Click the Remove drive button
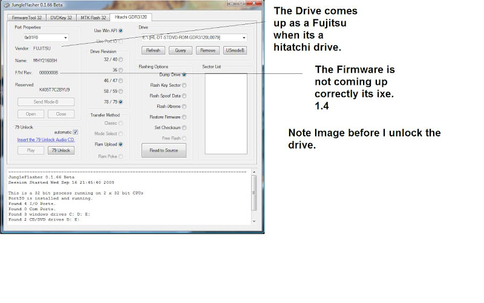 (208, 50)
